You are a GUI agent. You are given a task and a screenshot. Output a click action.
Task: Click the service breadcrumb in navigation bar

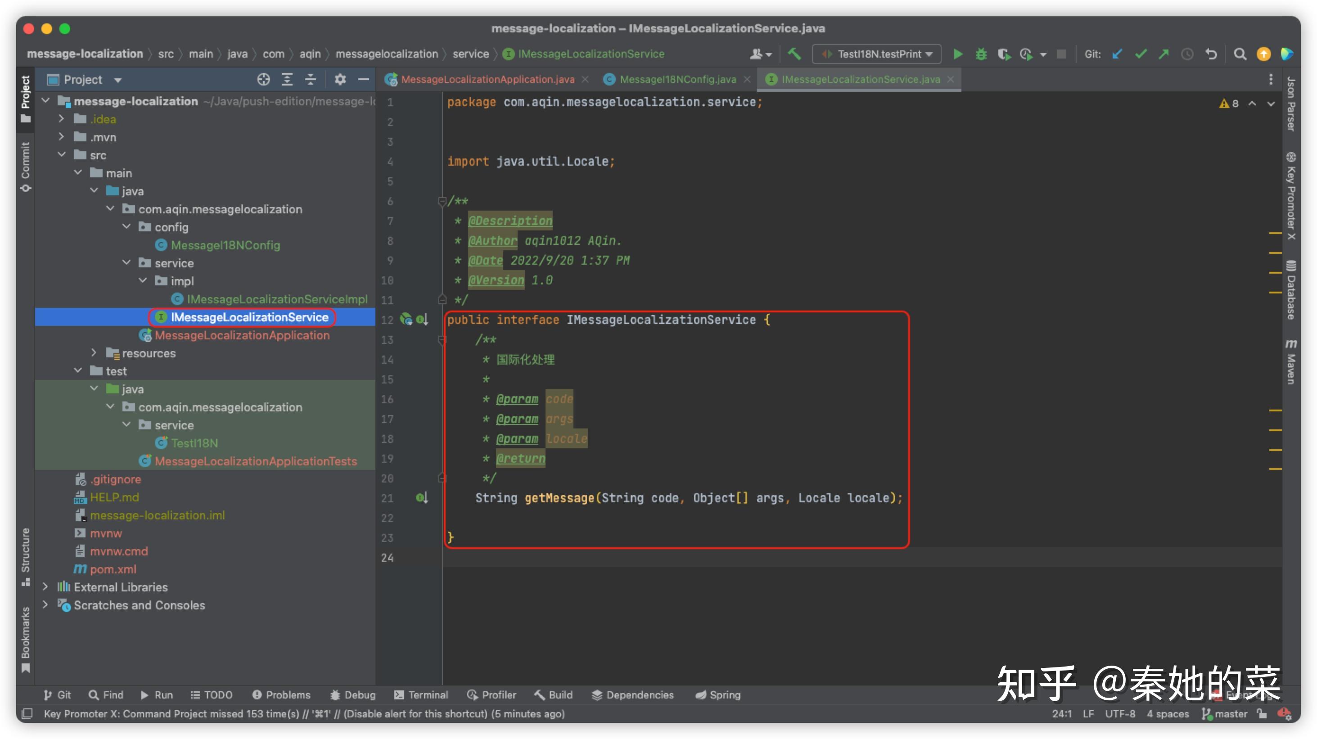tap(470, 54)
